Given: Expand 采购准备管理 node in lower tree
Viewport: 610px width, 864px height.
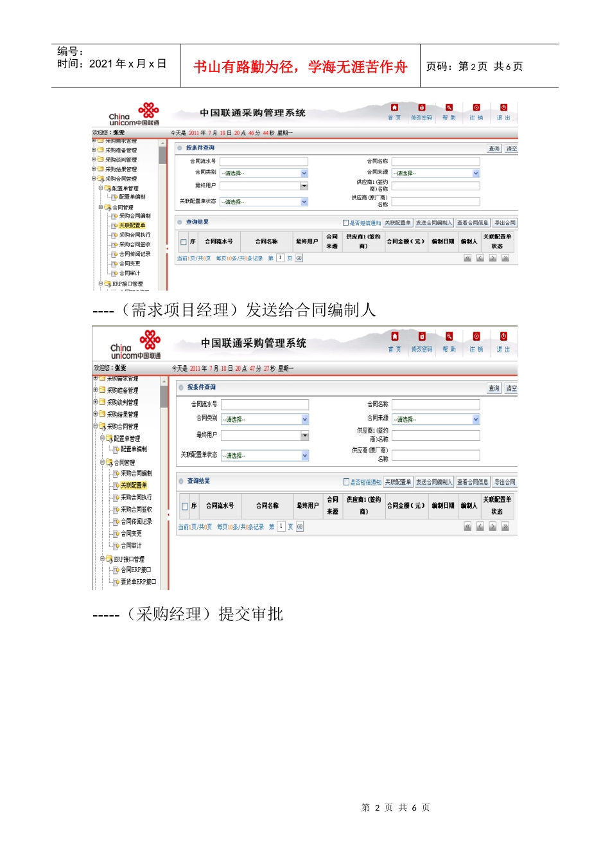Looking at the screenshot, I should pyautogui.click(x=95, y=390).
